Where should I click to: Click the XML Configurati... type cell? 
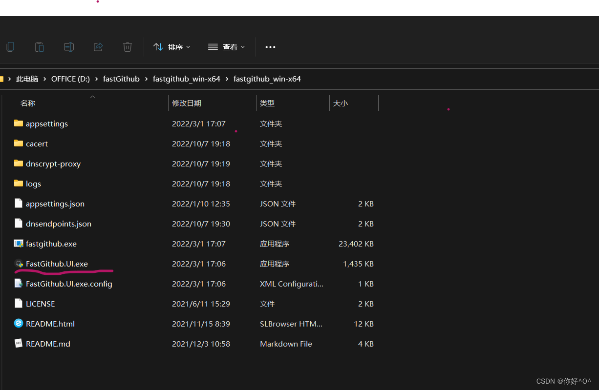pos(291,284)
